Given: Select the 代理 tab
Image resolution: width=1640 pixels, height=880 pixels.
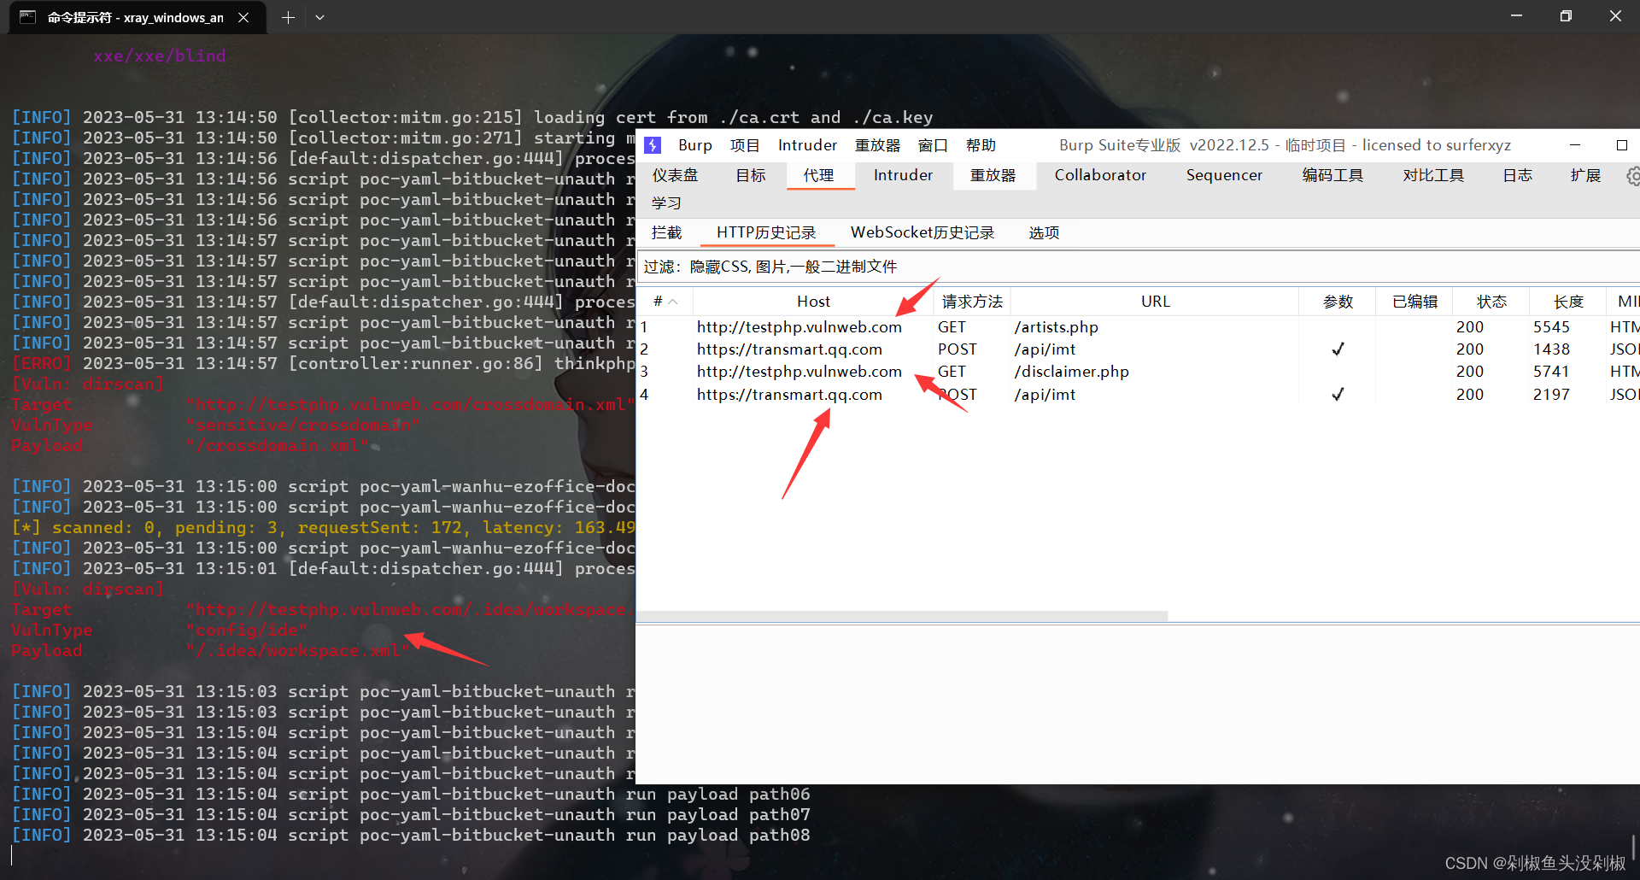Looking at the screenshot, I should tap(818, 175).
